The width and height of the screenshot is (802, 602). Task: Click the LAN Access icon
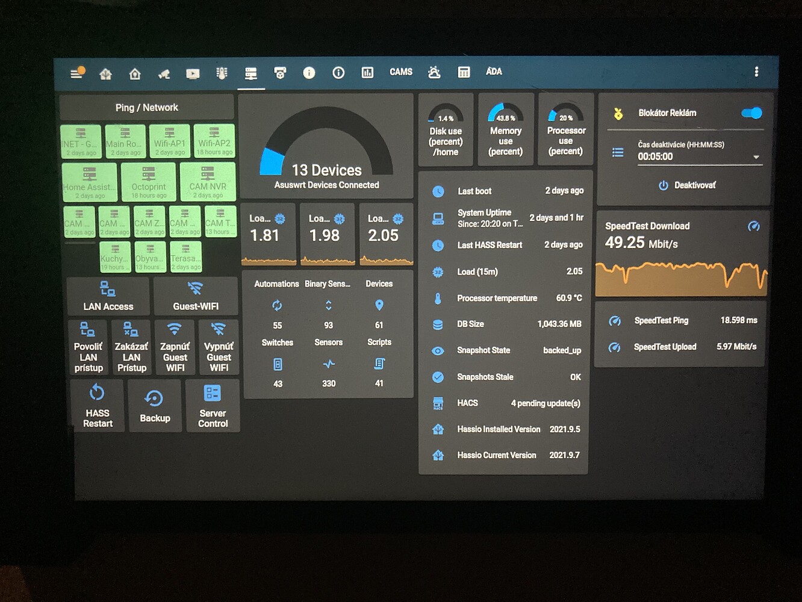point(108,290)
